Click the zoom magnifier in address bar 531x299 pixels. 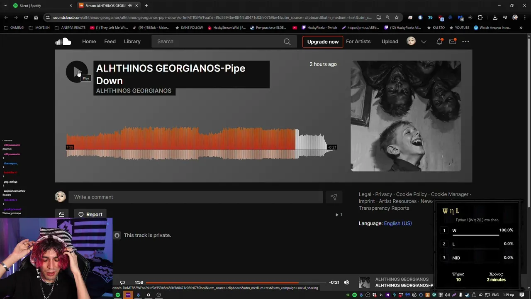(x=387, y=17)
